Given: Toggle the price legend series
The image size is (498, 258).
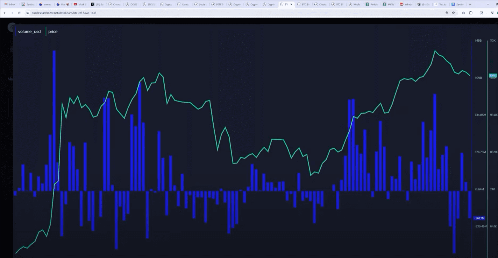Looking at the screenshot, I should point(53,32).
